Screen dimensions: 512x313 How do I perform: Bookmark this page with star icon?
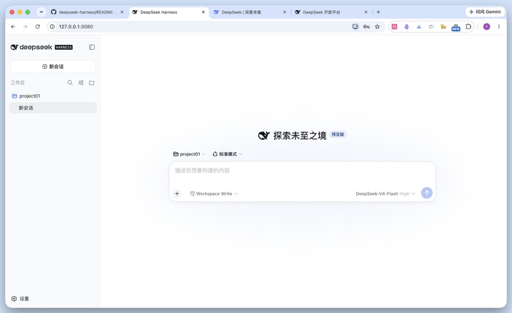click(377, 27)
